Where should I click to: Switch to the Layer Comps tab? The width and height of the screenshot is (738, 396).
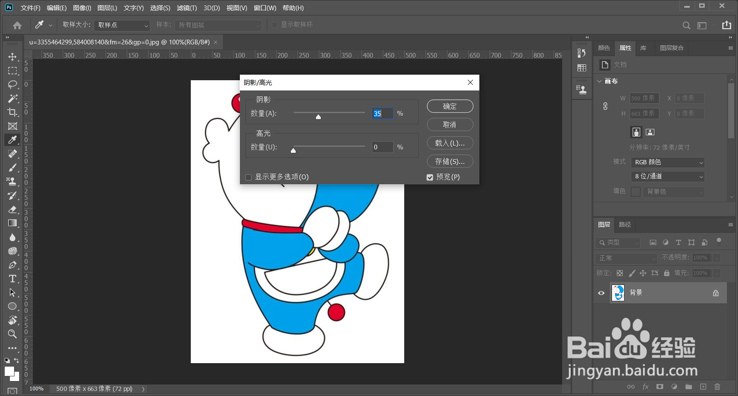pyautogui.click(x=671, y=48)
